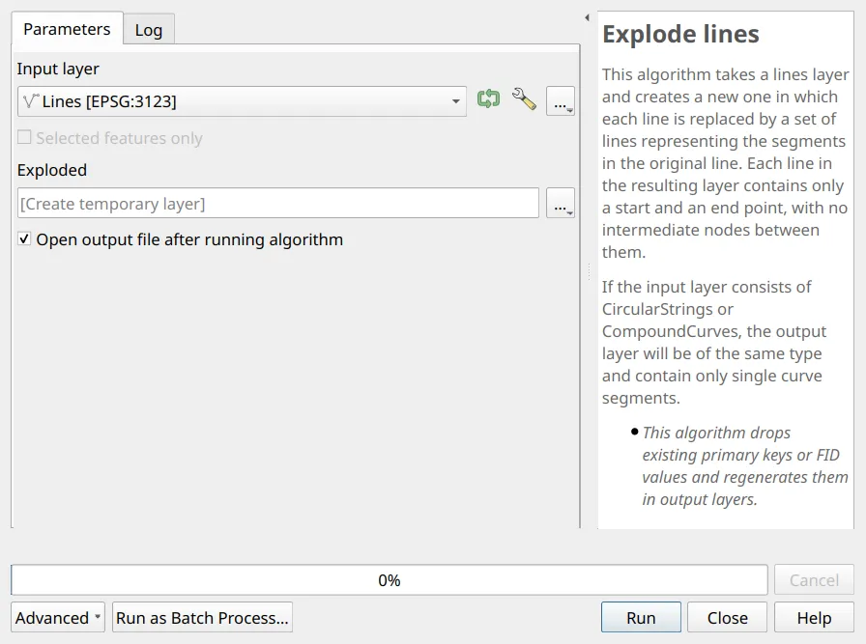Viewport: 866px width, 644px height.
Task: Click the Explode lines help heading
Action: [x=680, y=34]
